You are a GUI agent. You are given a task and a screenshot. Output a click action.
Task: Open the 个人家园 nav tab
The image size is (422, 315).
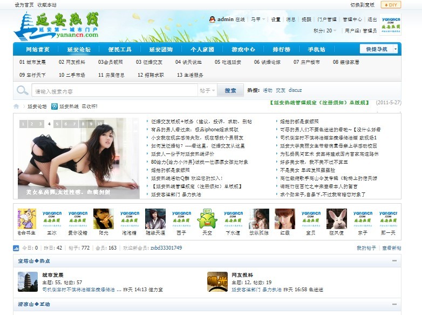click(x=202, y=50)
